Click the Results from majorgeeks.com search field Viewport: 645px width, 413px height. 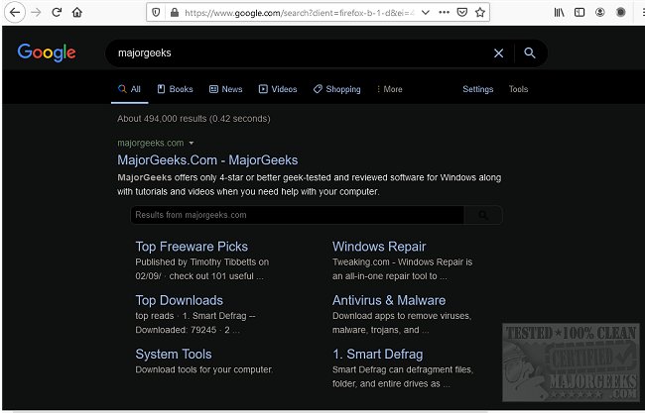coord(297,215)
